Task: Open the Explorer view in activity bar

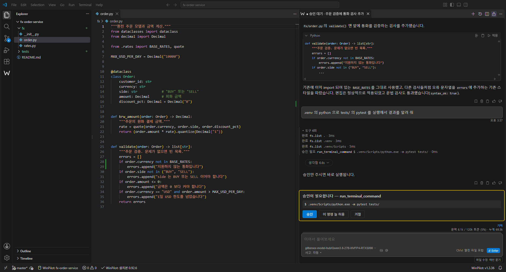Action: click(x=7, y=15)
